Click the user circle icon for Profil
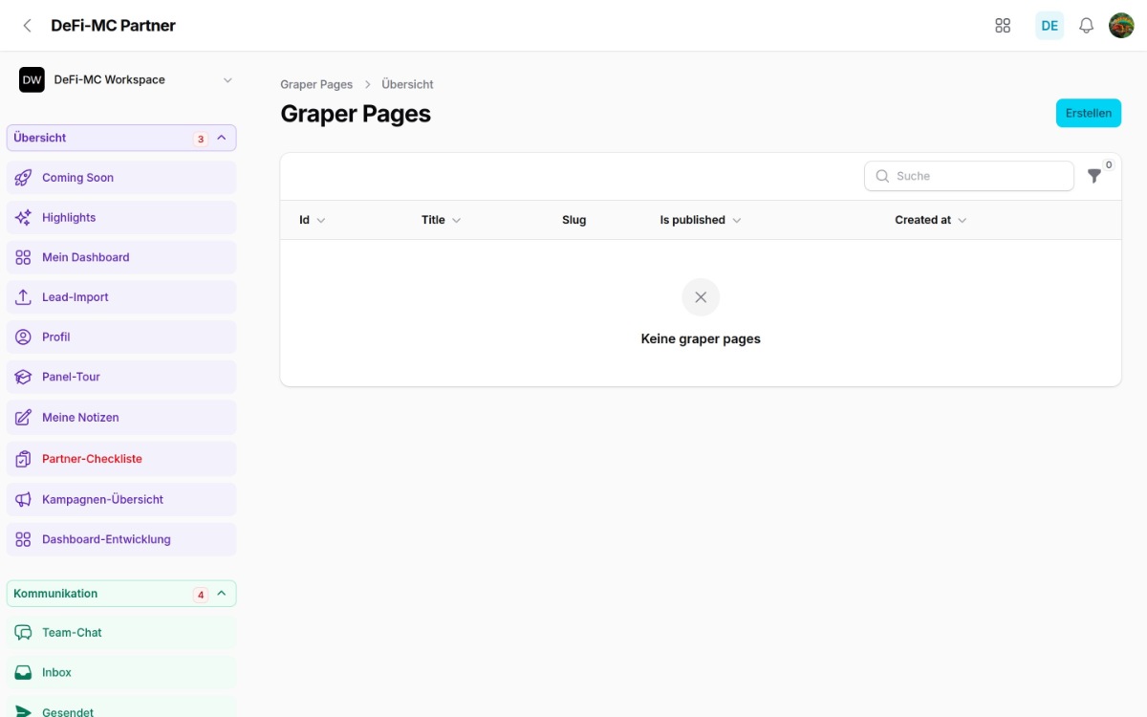Screen dimensions: 1147x717 pos(24,337)
